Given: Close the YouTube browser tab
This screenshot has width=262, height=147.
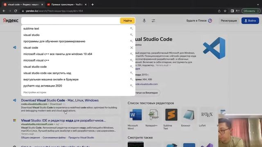Looking at the screenshot, I should point(86,4).
